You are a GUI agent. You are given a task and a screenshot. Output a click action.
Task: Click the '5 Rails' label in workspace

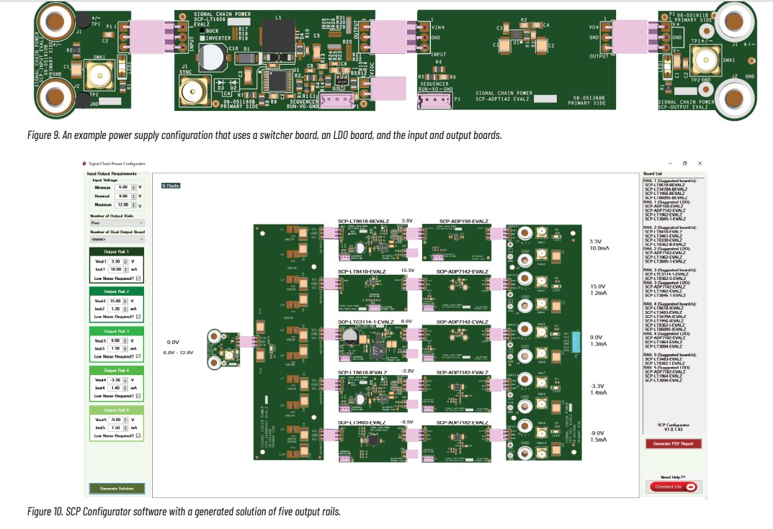(x=171, y=186)
